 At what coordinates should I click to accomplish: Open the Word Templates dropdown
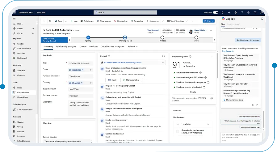click(x=187, y=21)
